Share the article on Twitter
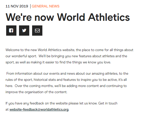Screen dimensions: 142x117 [24, 31]
